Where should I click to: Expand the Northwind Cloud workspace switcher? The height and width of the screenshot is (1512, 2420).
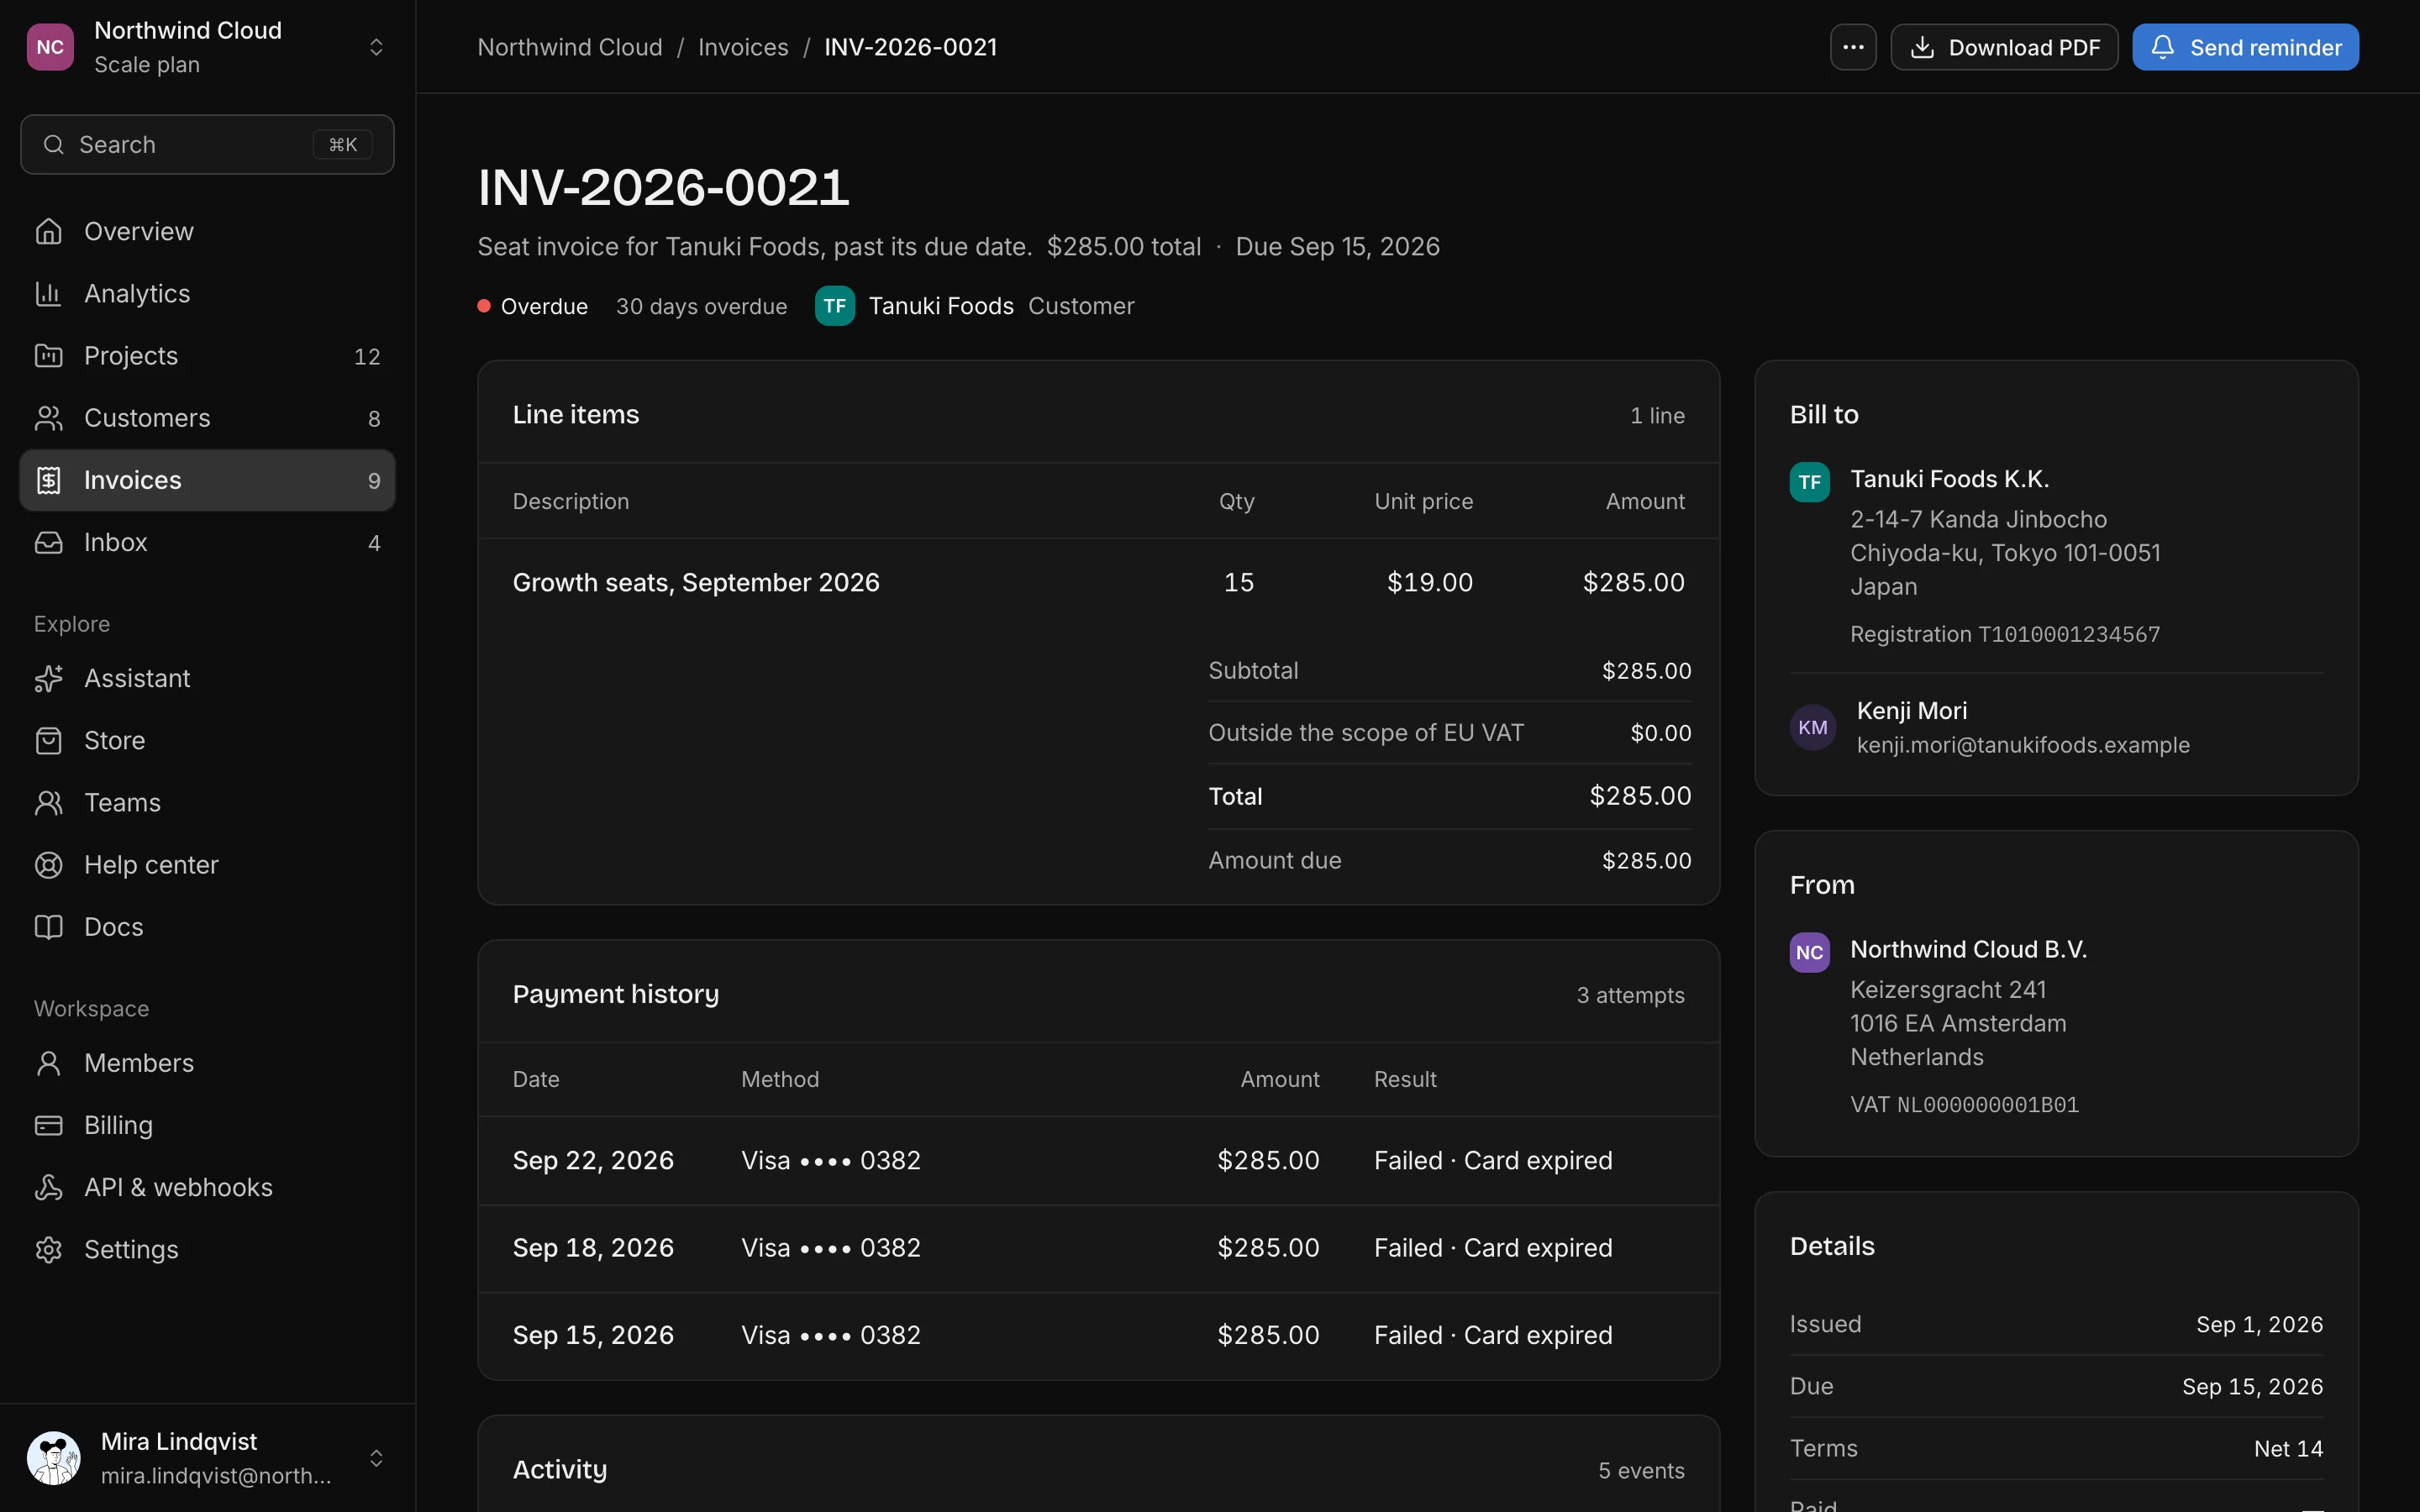(376, 47)
